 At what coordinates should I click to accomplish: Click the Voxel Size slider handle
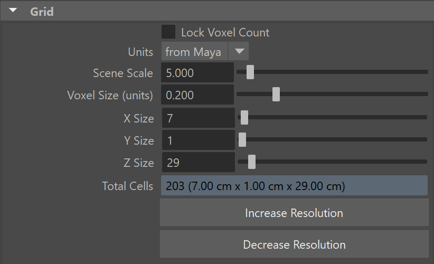(x=276, y=95)
